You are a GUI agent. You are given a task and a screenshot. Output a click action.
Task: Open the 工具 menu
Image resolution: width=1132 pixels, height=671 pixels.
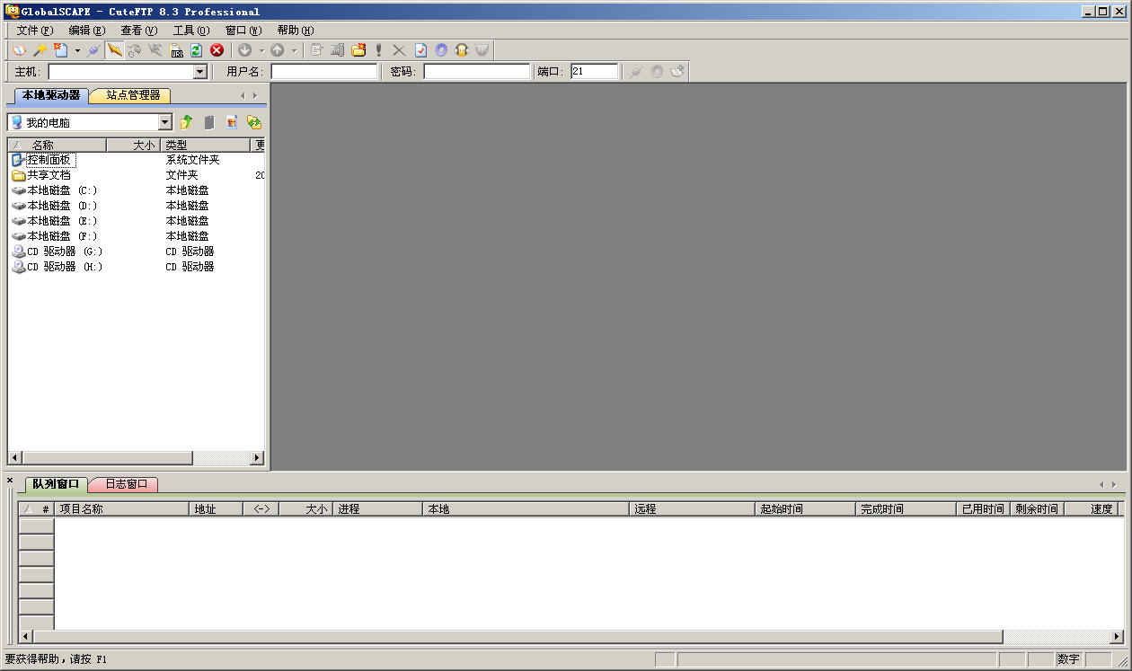[x=190, y=30]
